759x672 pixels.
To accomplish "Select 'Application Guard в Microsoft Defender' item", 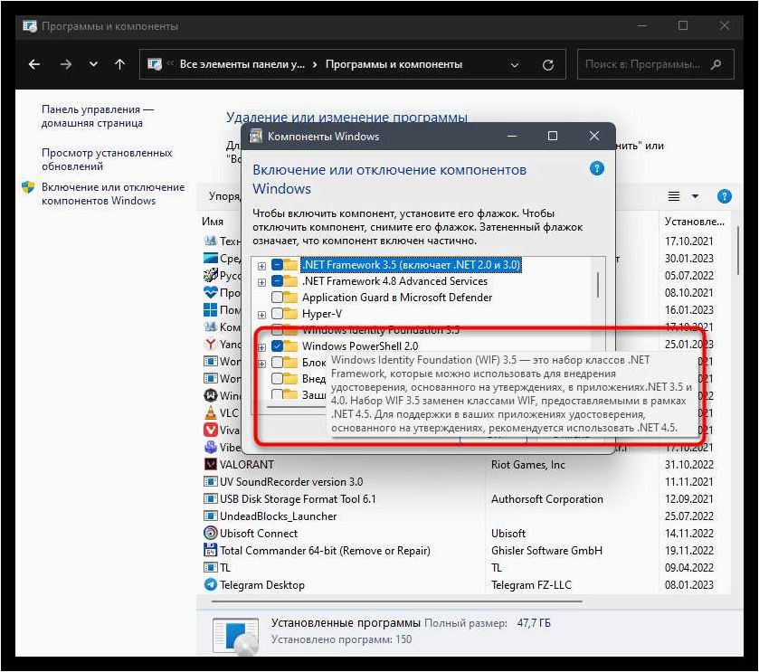I will point(397,298).
